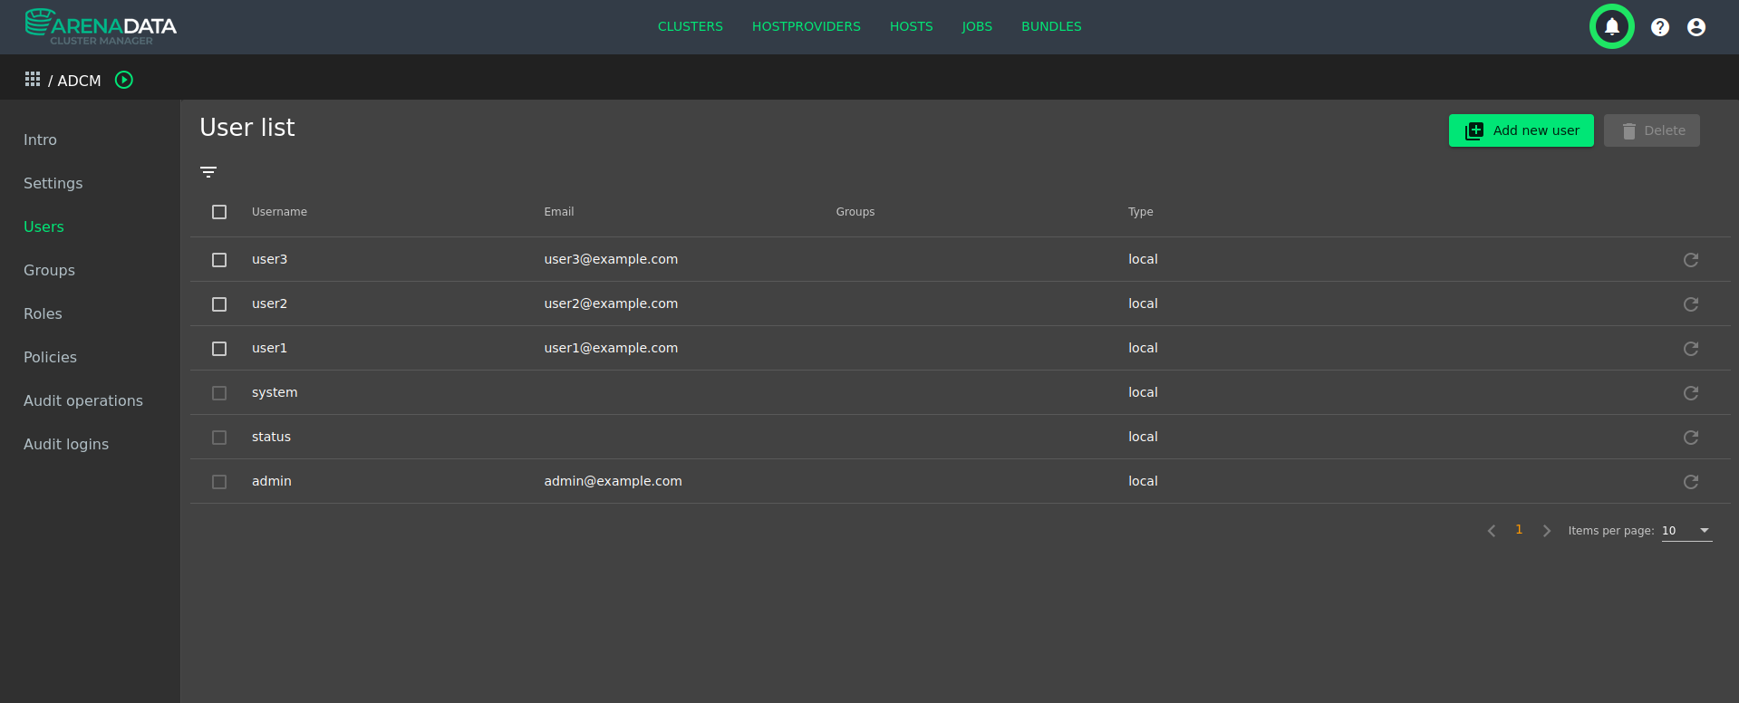This screenshot has height=703, width=1739.
Task: Open the notifications bell icon
Action: coord(1611,27)
